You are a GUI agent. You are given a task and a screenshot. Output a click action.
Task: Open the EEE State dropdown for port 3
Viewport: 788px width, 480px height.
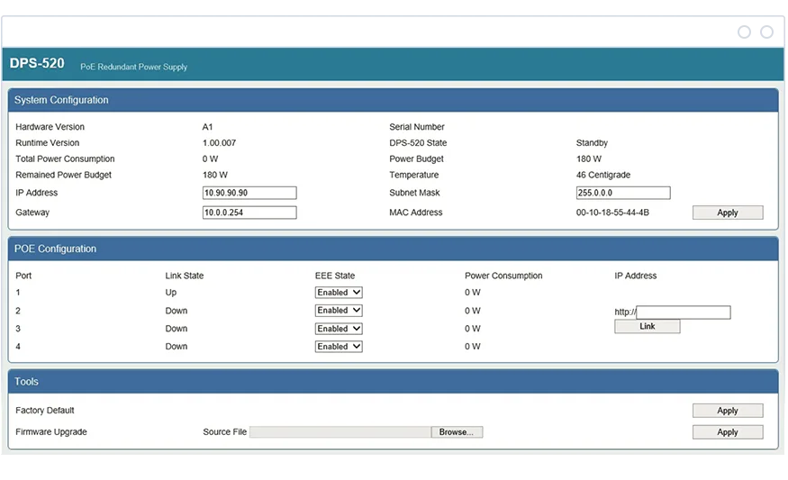[339, 329]
